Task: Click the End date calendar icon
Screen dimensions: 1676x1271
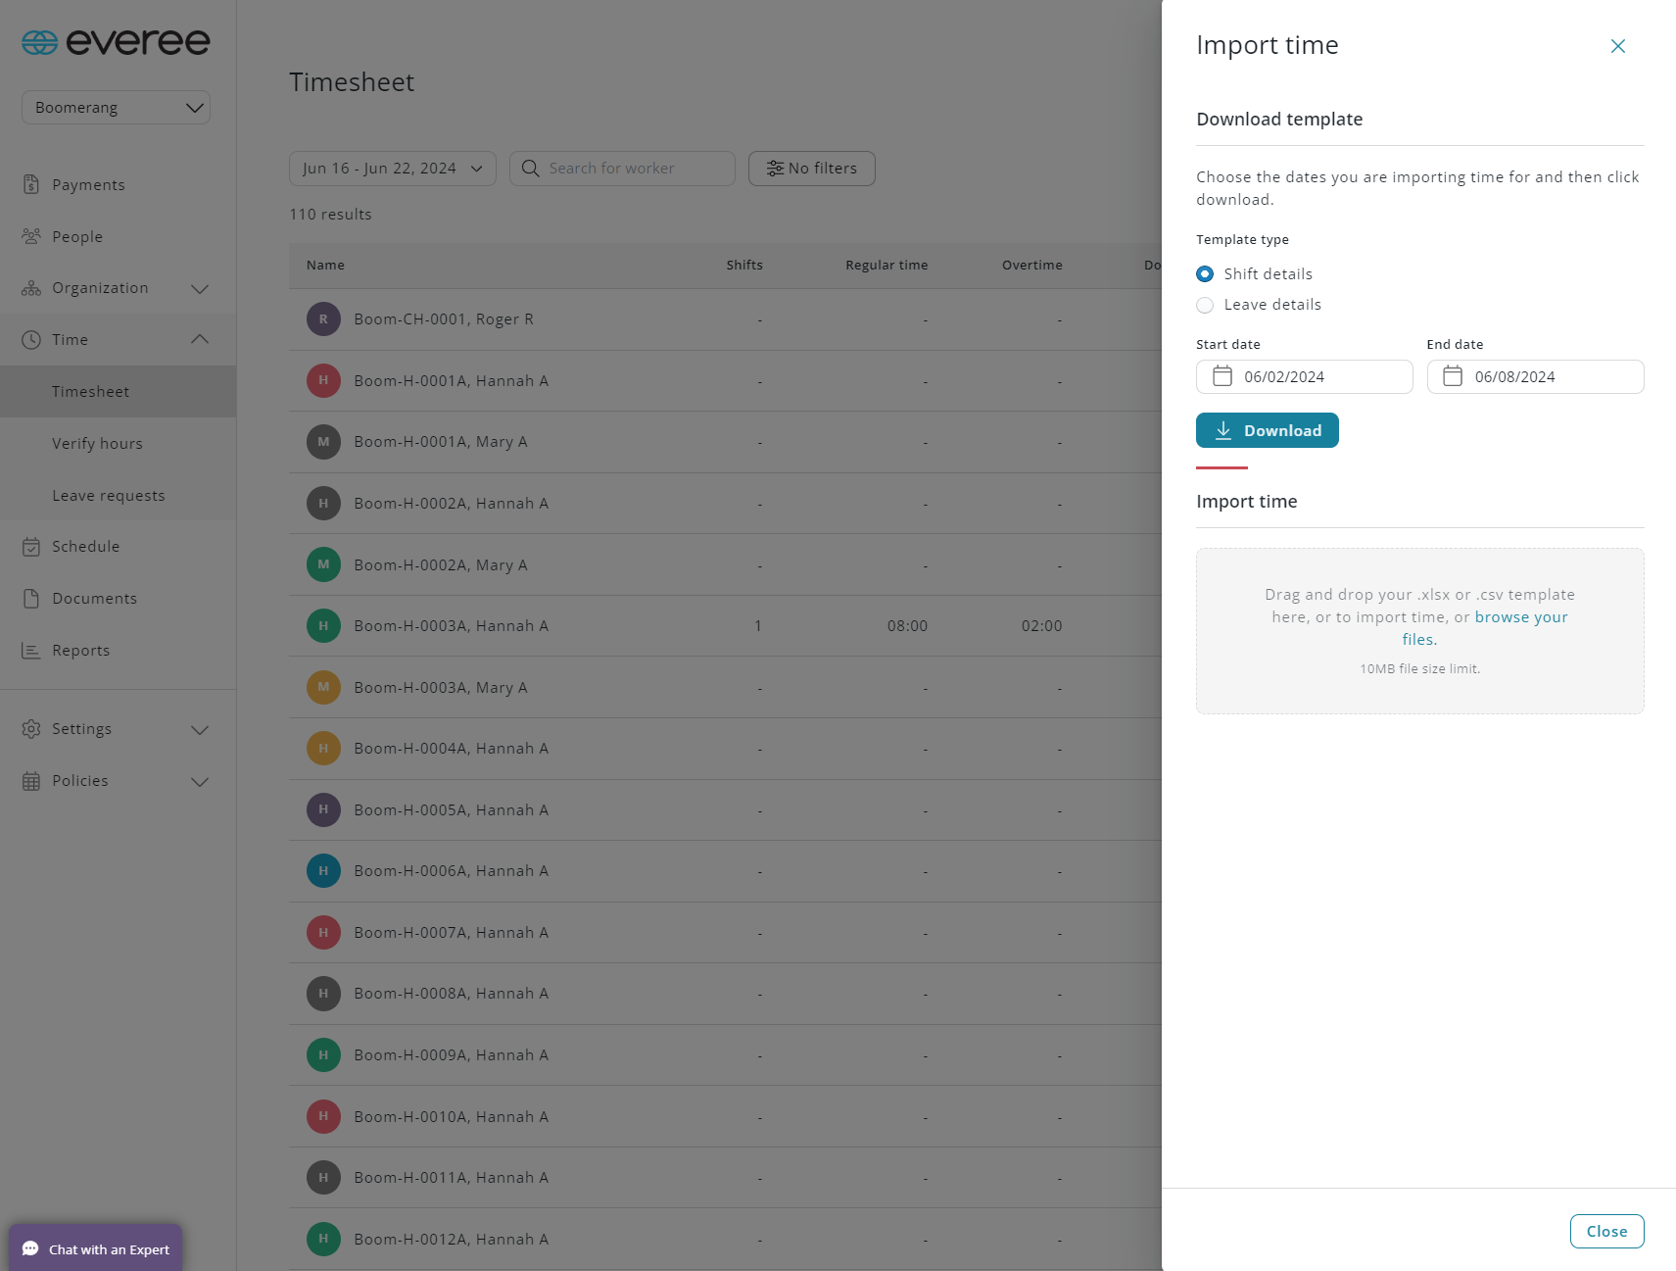Action: pyautogui.click(x=1453, y=376)
